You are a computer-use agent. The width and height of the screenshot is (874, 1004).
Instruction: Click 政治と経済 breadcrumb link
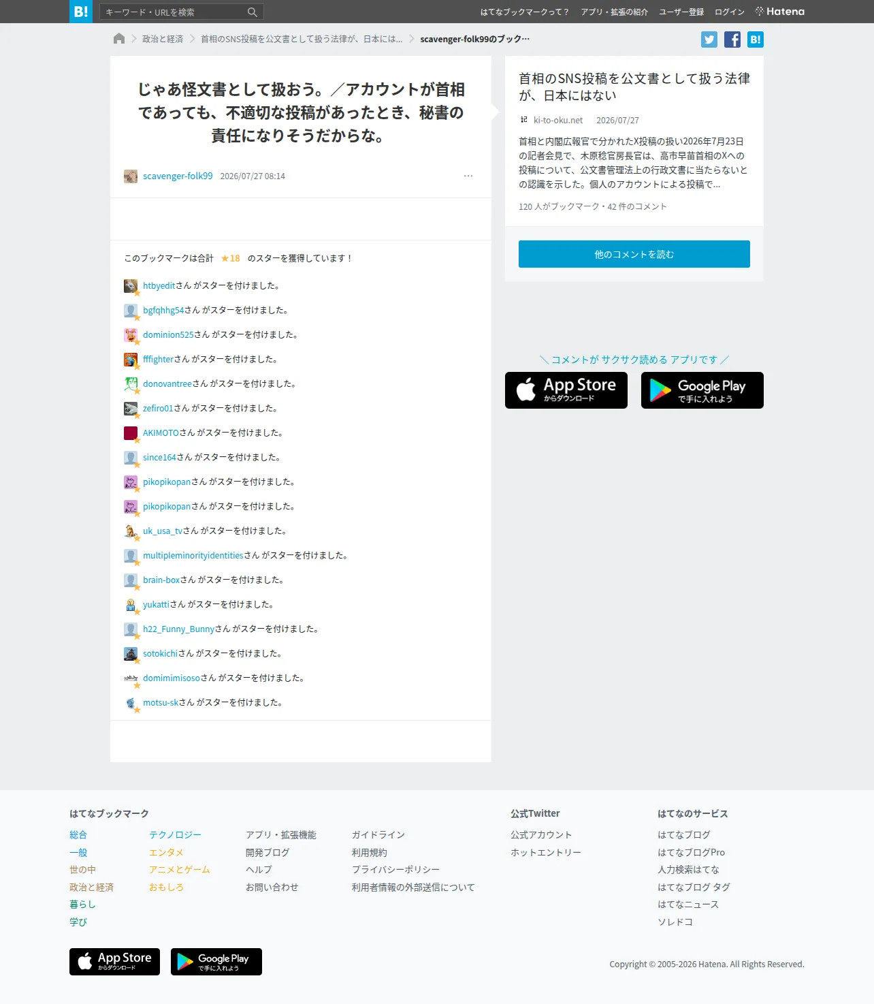click(163, 39)
